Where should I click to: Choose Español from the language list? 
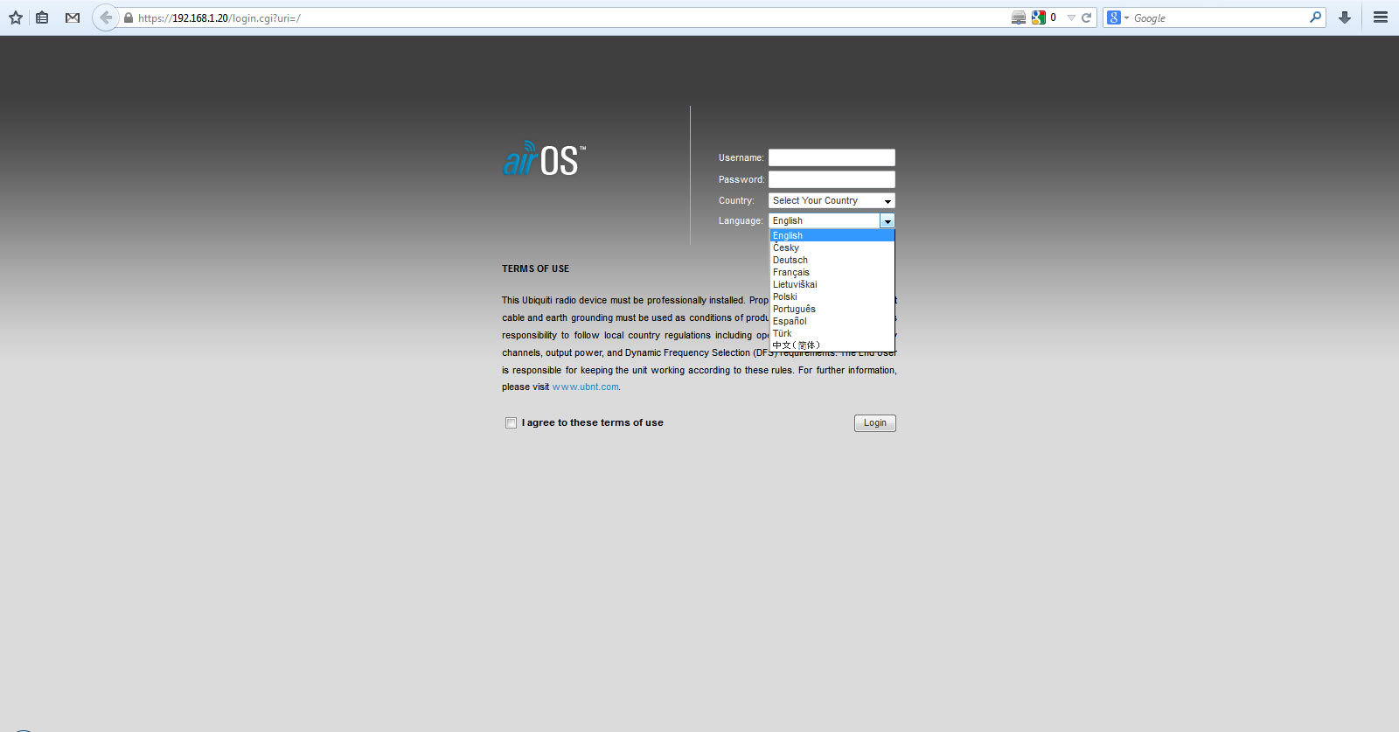[x=790, y=322]
